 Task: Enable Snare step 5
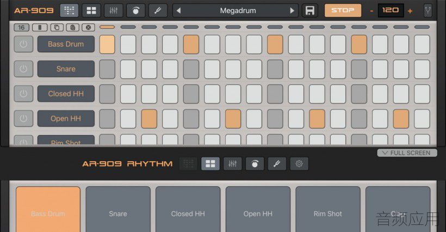[x=191, y=69]
